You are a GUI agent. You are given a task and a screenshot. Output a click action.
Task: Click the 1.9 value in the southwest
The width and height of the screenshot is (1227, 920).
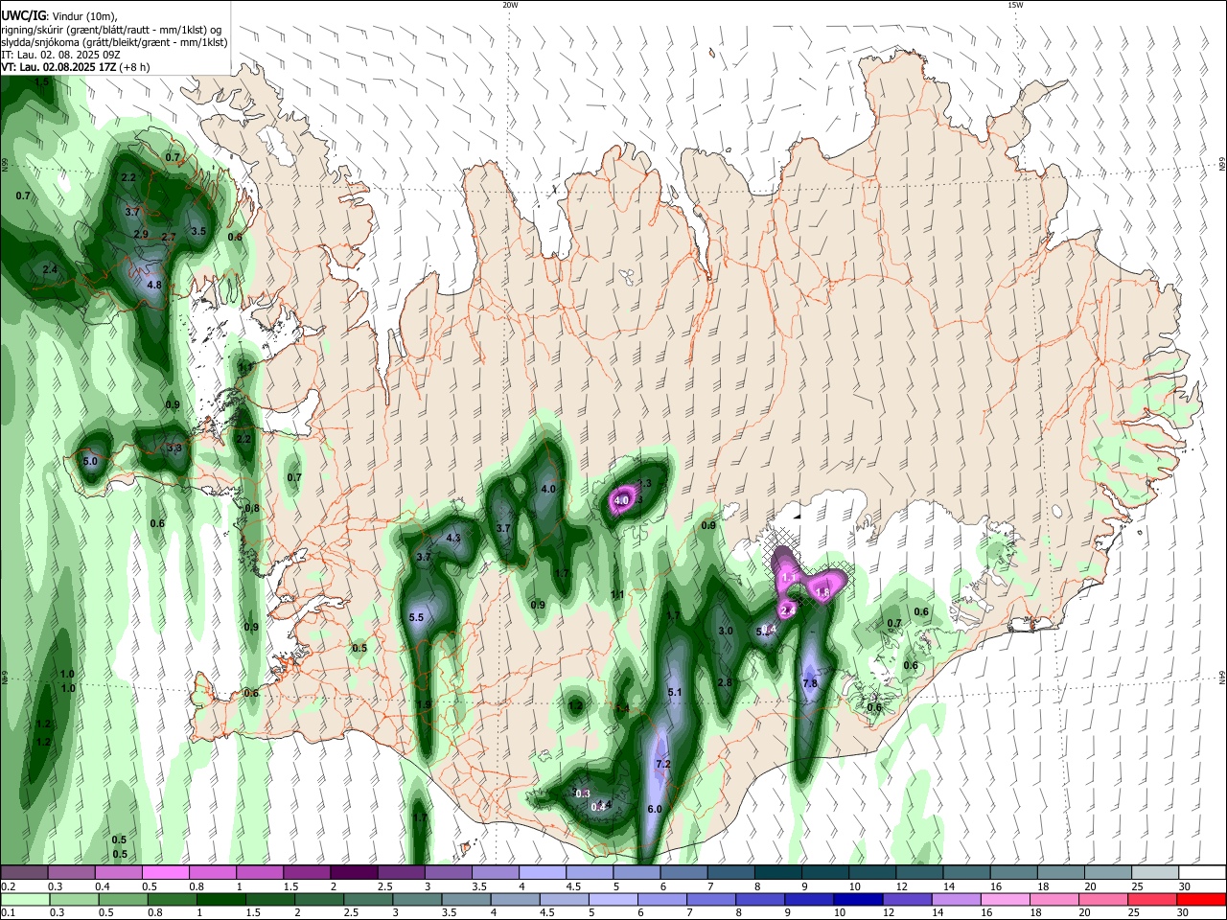pyautogui.click(x=424, y=703)
